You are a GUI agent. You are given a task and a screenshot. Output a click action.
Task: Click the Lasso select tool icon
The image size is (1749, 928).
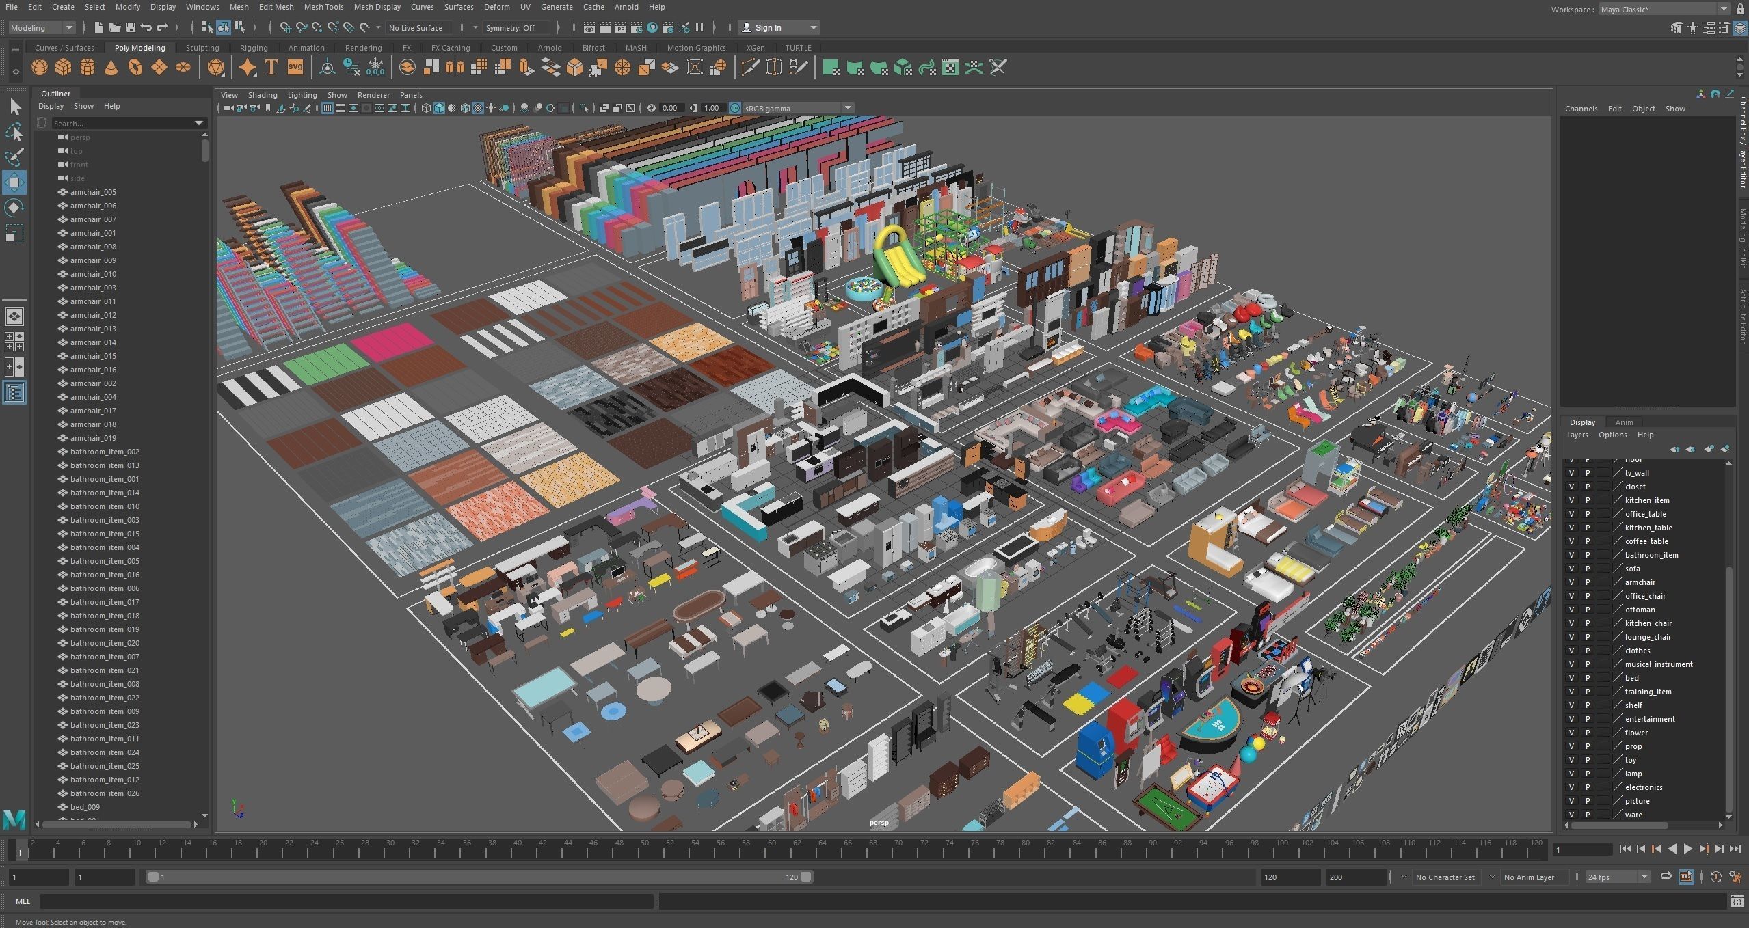(x=14, y=132)
